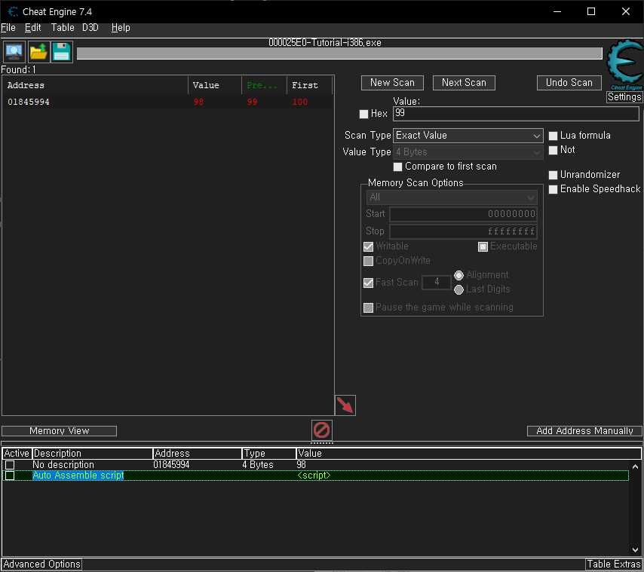Click the New Scan button

pos(392,83)
